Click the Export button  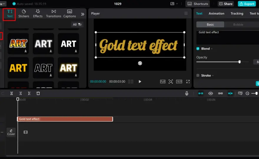(x=247, y=4)
